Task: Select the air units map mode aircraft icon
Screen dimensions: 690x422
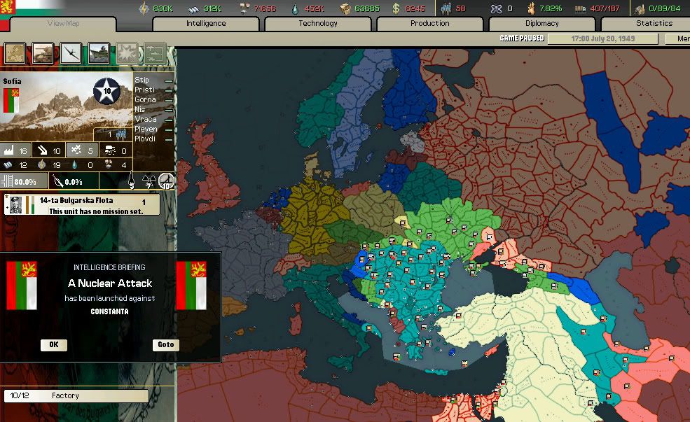Action: click(70, 52)
